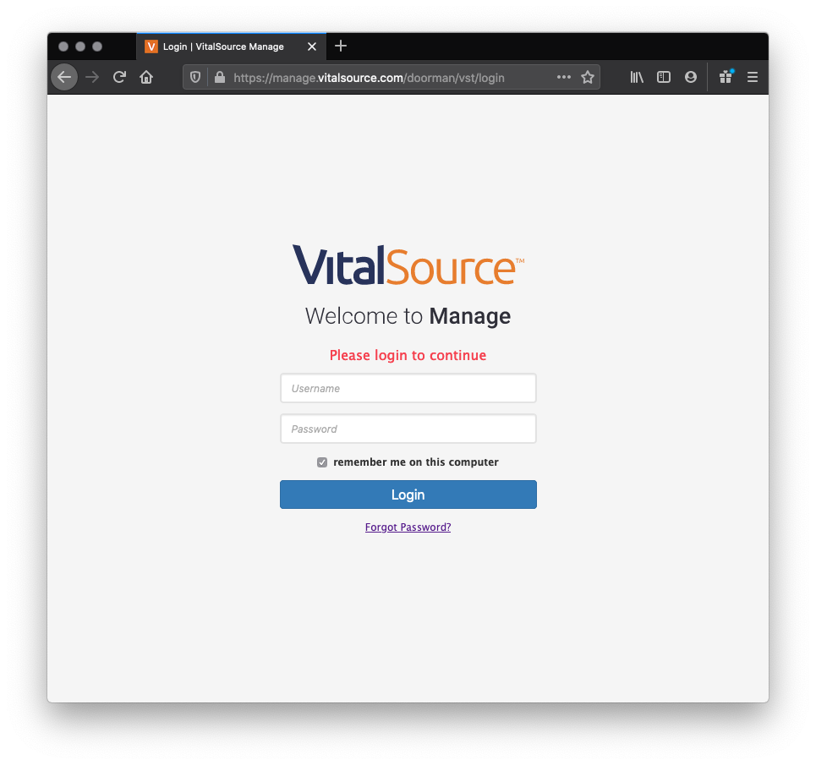Expand the page actions three-dot menu

(564, 78)
